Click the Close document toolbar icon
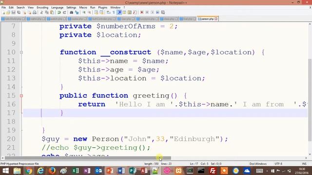Viewport: 312px width, 175px height. click(x=24, y=12)
